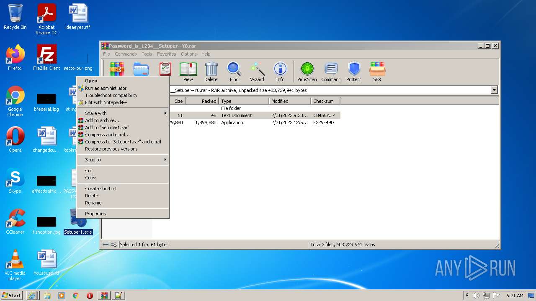Select the CCleaner desktop shortcut
Viewport: 536px width, 301px height.
pos(15,222)
